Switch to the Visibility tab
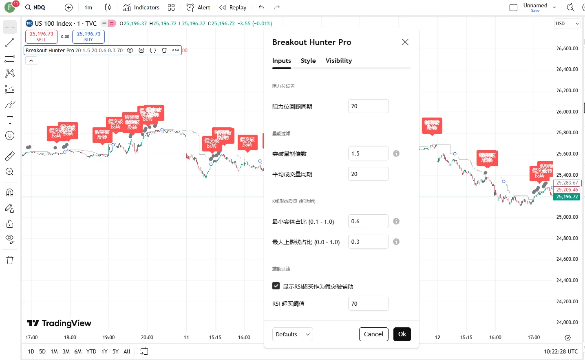The image size is (585, 360). [x=338, y=61]
